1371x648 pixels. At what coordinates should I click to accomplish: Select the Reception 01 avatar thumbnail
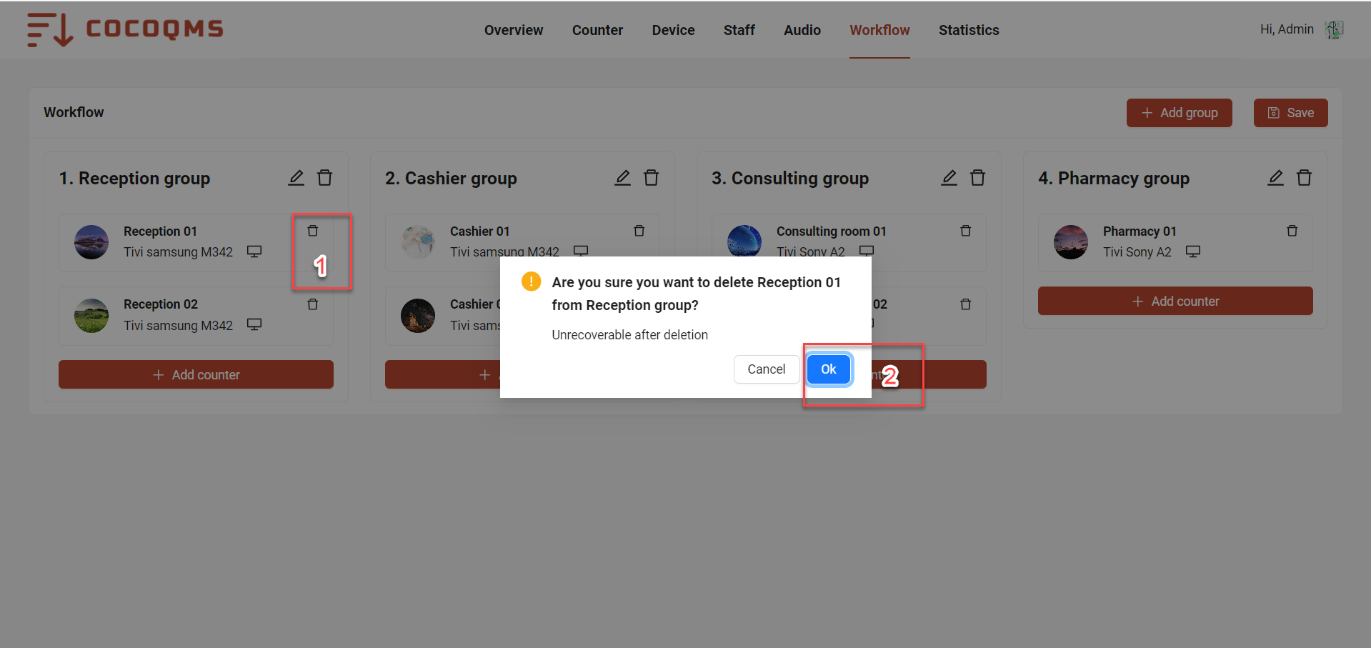[x=91, y=242]
